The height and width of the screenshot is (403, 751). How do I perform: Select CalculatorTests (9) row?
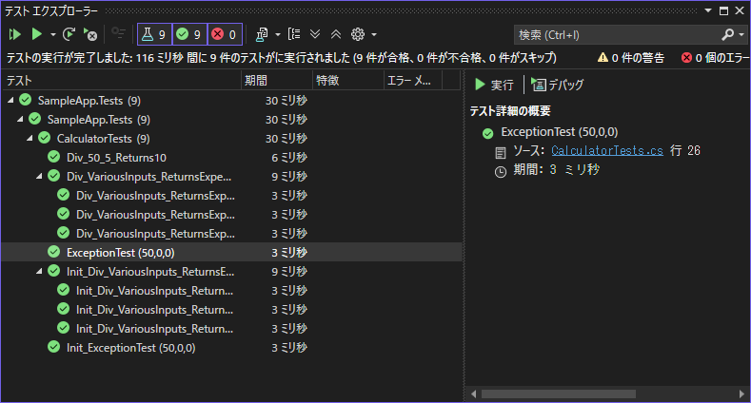pyautogui.click(x=232, y=138)
